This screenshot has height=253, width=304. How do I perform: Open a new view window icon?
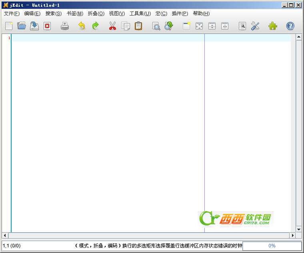[x=186, y=26]
